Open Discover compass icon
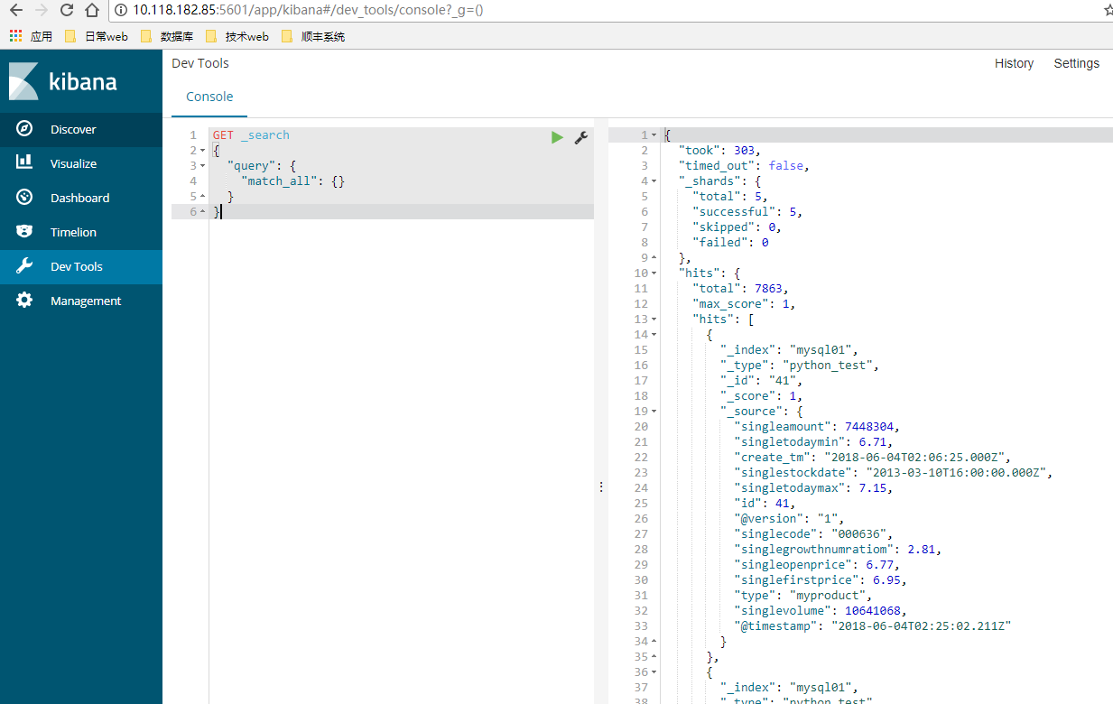 [x=24, y=129]
